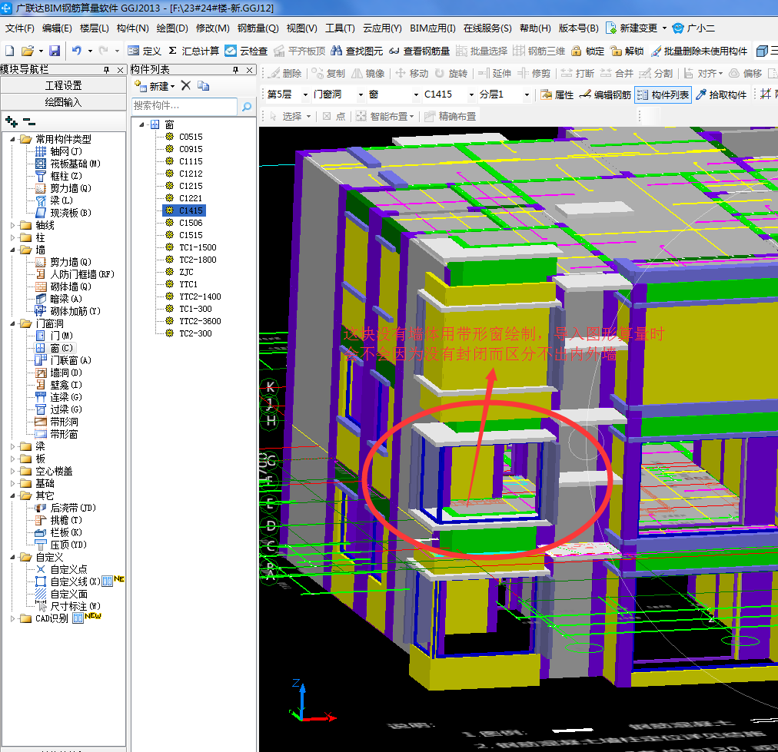The width and height of the screenshot is (778, 752).
Task: Click the 搜索构件 search input field
Action: pos(185,106)
